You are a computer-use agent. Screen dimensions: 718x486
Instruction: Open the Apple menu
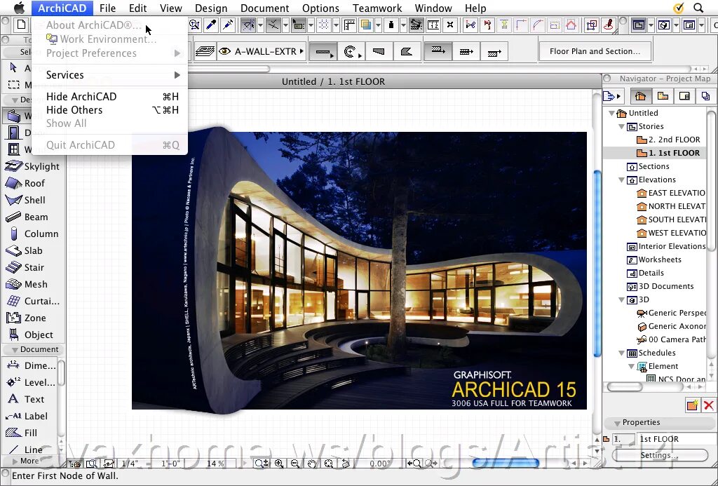click(x=19, y=8)
